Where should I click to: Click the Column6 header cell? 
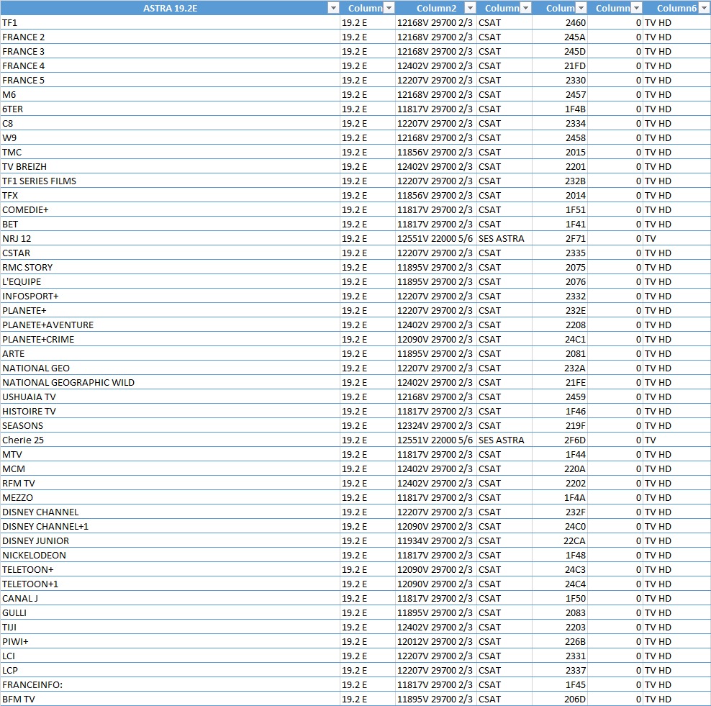pos(677,8)
